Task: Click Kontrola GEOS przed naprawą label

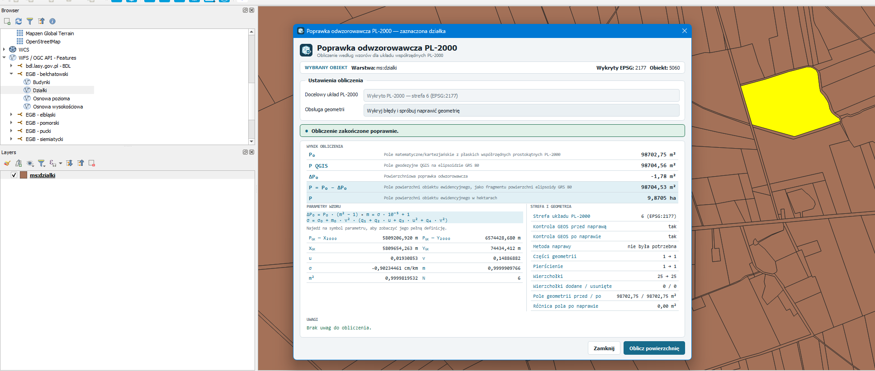Action: point(570,227)
